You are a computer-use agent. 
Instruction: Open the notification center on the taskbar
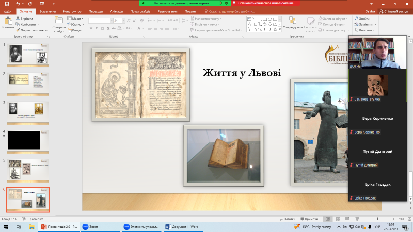click(x=405, y=227)
